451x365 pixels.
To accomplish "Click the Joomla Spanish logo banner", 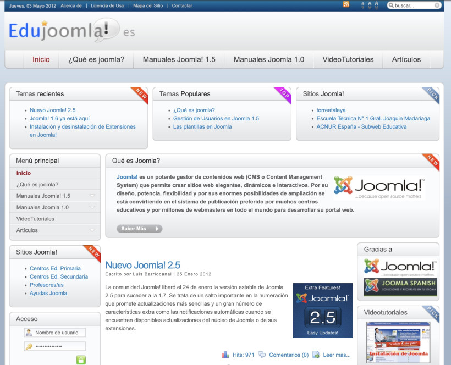I will pyautogui.click(x=400, y=287).
